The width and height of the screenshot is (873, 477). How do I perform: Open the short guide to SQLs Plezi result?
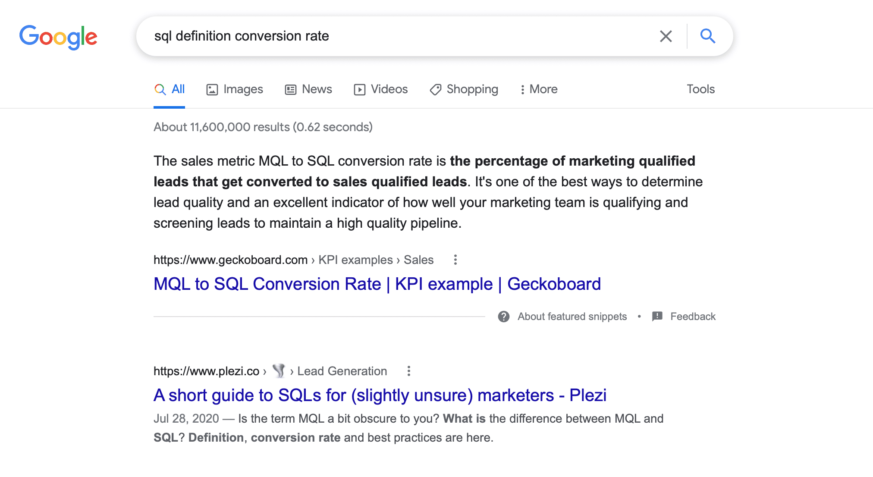pos(380,395)
